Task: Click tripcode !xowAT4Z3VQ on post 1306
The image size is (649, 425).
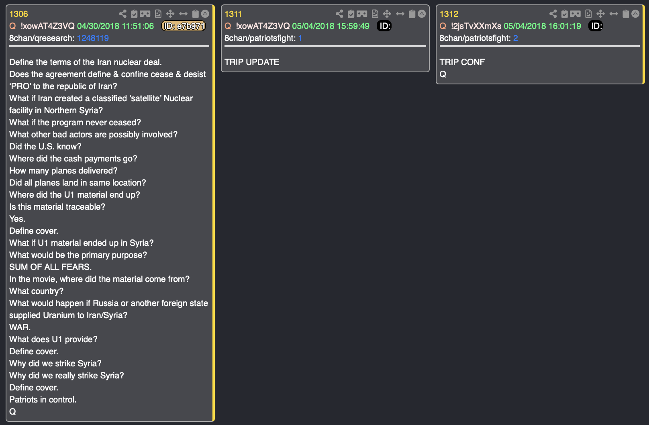Action: [48, 26]
